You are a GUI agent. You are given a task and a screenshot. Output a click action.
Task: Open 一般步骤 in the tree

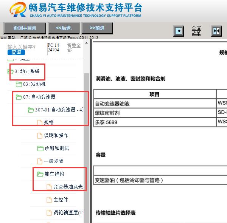[54, 161]
